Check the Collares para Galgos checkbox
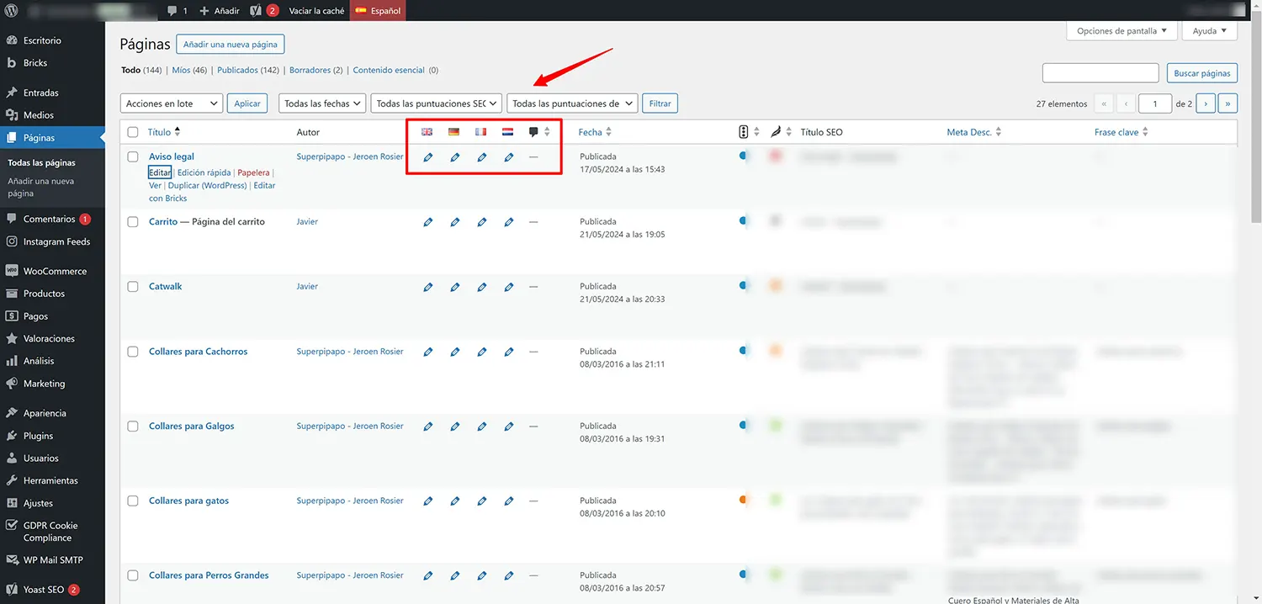This screenshot has width=1262, height=604. coord(133,427)
